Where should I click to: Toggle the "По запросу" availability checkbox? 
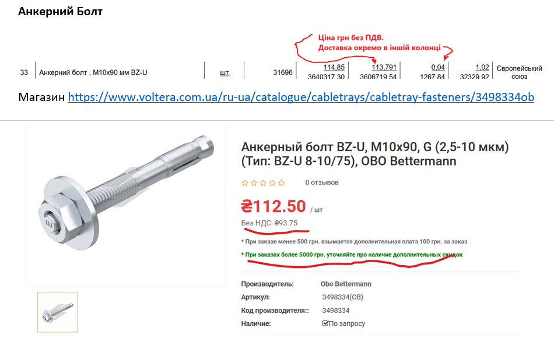(x=325, y=323)
